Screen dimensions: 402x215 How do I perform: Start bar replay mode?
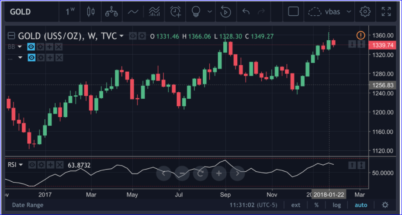225,12
